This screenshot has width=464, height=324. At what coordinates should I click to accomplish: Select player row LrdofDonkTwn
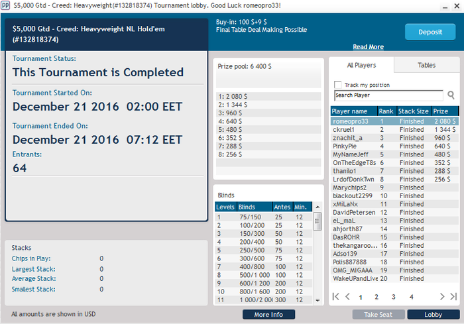click(x=394, y=180)
